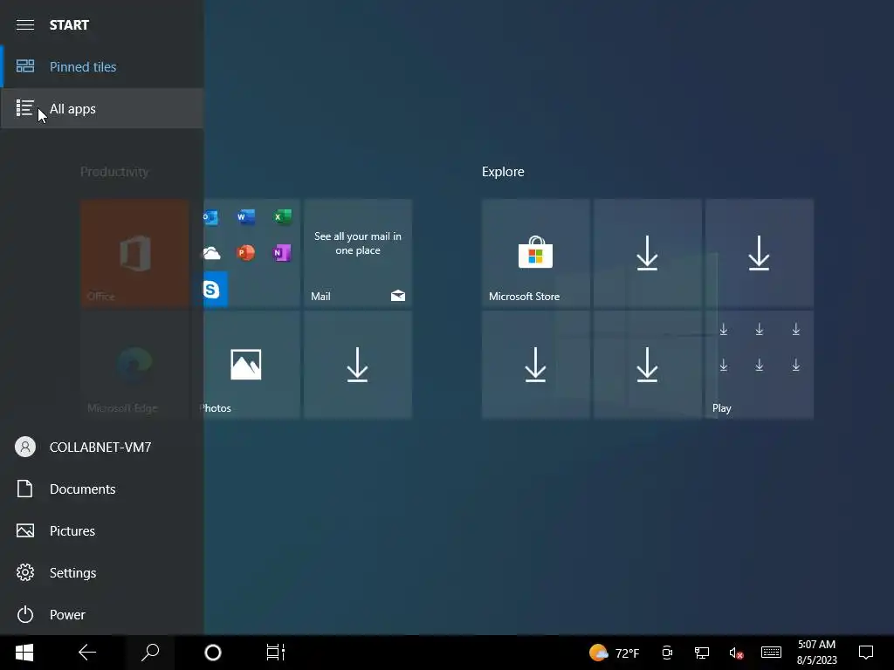Open the Play folder tile

pyautogui.click(x=760, y=366)
